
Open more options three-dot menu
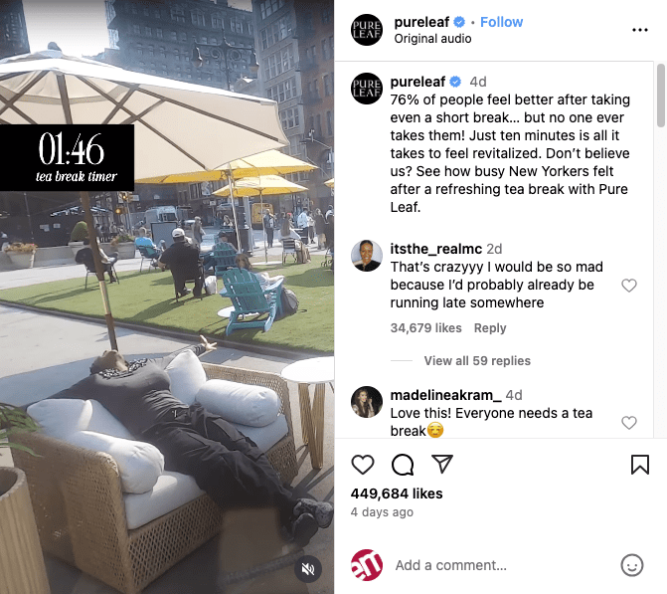coord(640,30)
